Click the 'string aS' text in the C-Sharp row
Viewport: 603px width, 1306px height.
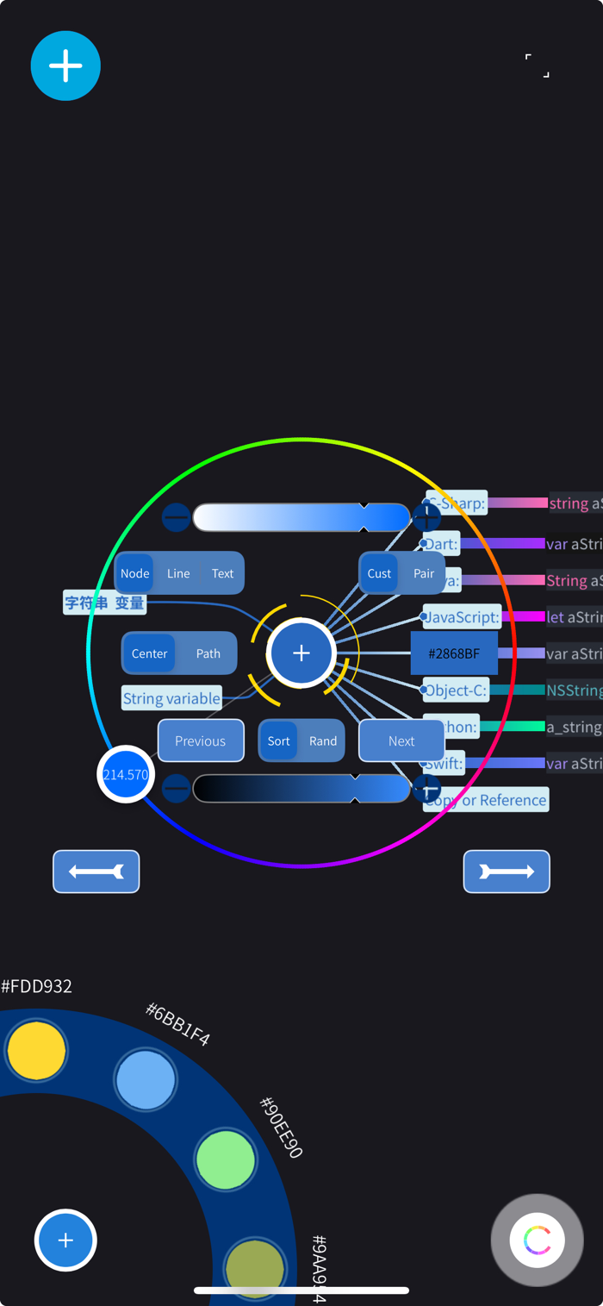click(x=575, y=503)
